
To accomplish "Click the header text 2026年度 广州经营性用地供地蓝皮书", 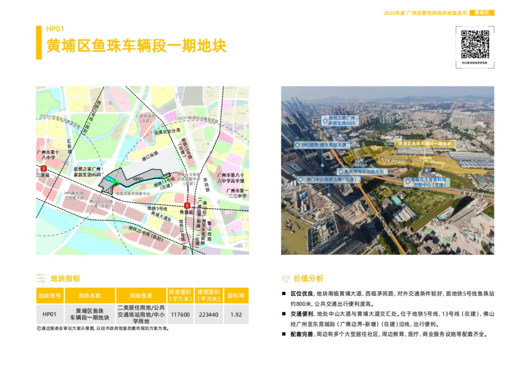I will point(425,13).
